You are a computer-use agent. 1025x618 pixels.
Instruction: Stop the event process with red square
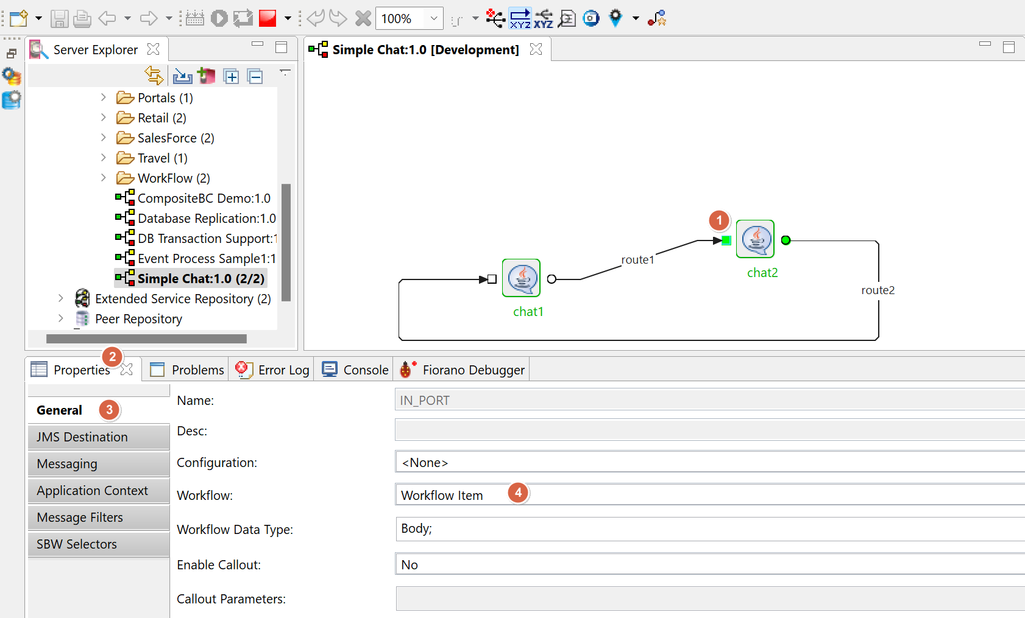coord(268,18)
